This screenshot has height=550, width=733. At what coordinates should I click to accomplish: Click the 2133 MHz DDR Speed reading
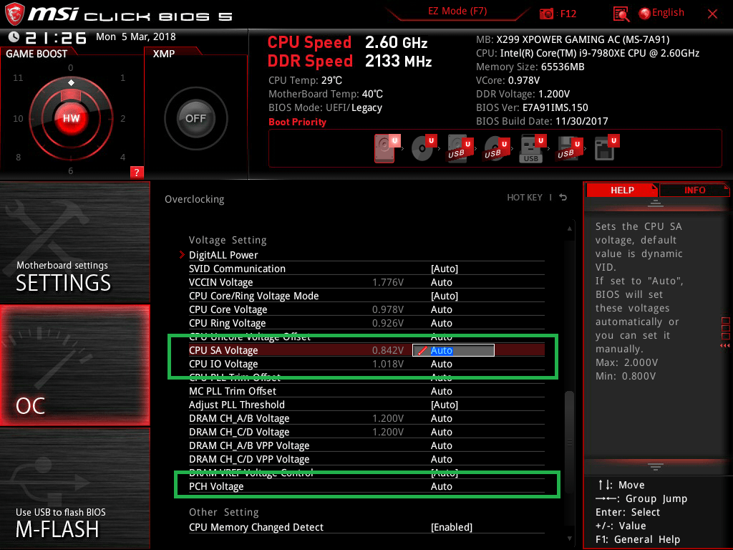pos(398,62)
